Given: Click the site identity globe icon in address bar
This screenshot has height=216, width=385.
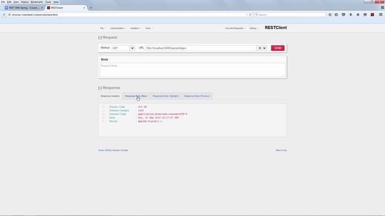Looking at the screenshot, I should coord(10,14).
